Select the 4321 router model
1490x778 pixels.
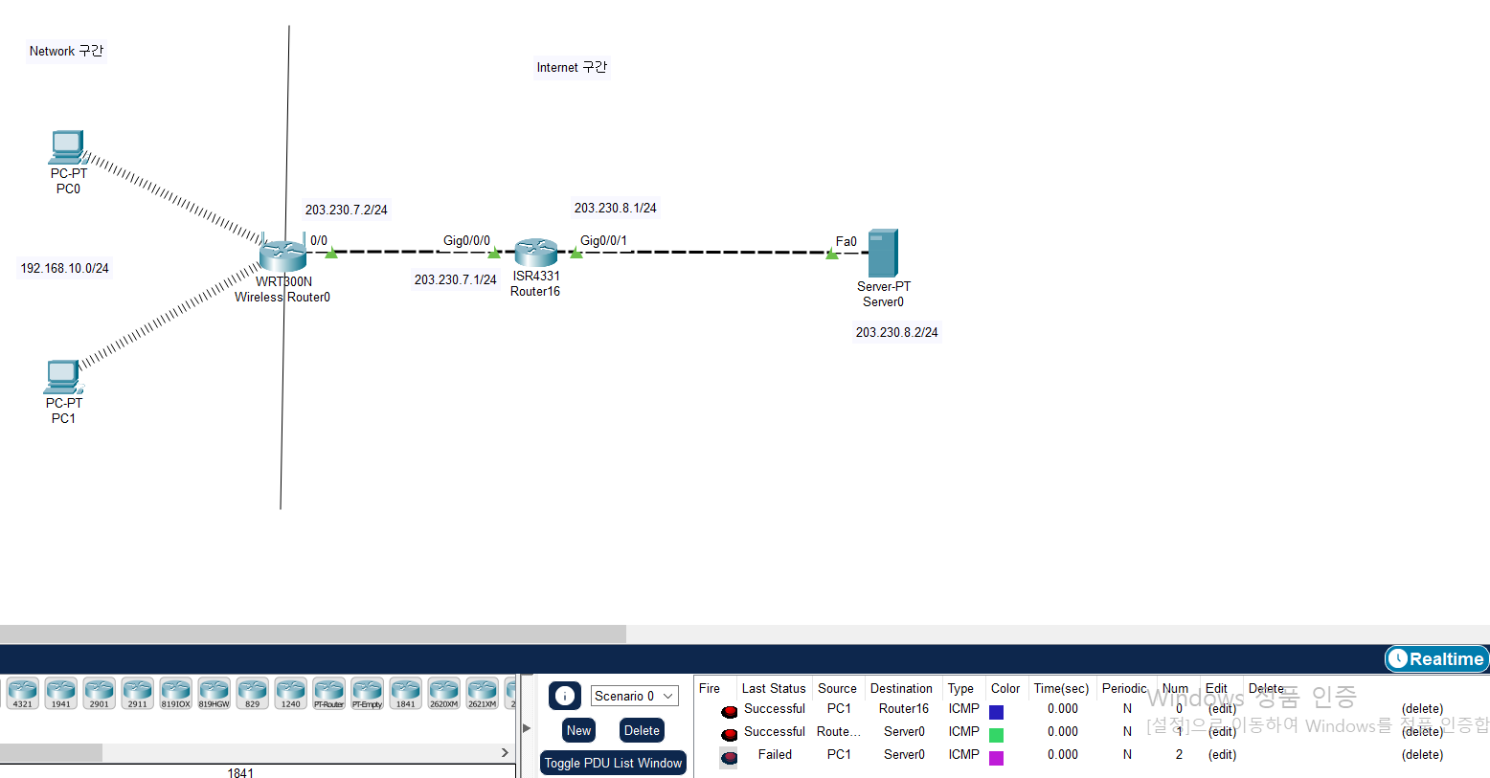coord(22,693)
